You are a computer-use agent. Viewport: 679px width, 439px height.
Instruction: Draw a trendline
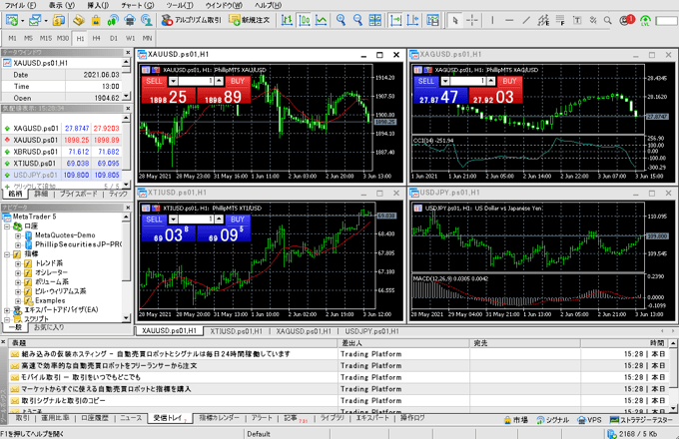tap(526, 20)
